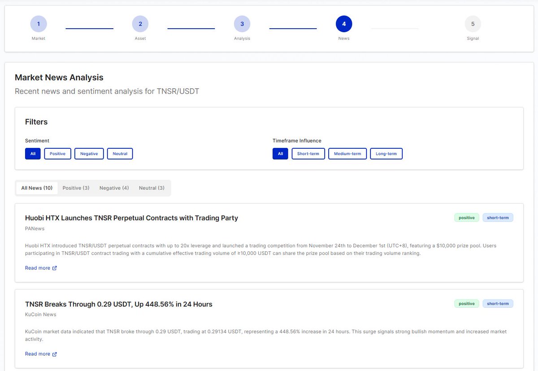Image resolution: width=538 pixels, height=371 pixels.
Task: Open the Negative (4) tab
Action: click(114, 188)
